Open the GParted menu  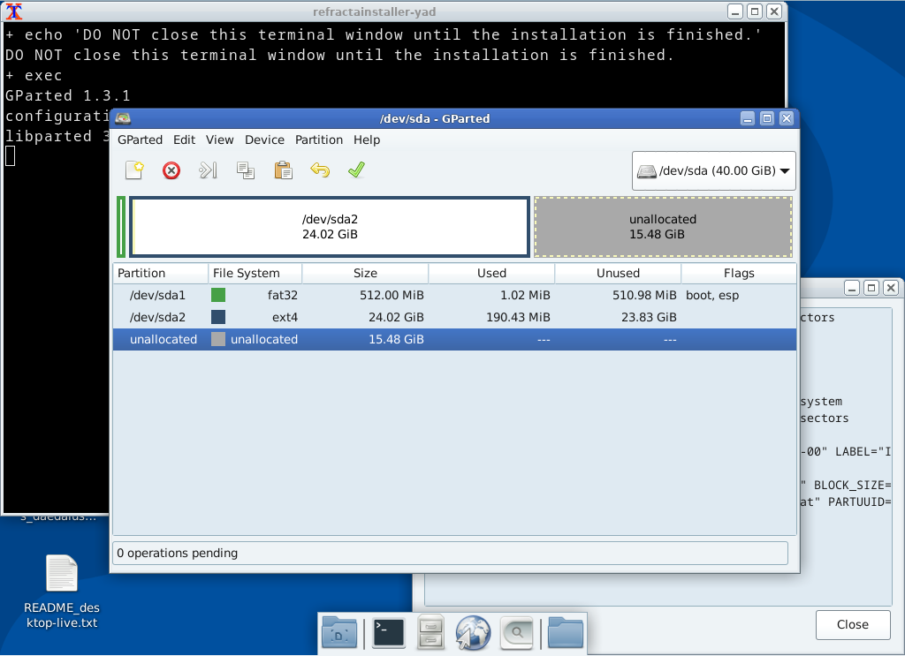coord(140,139)
